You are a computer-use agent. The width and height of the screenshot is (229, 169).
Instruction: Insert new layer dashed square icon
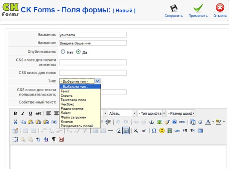(x=15, y=139)
